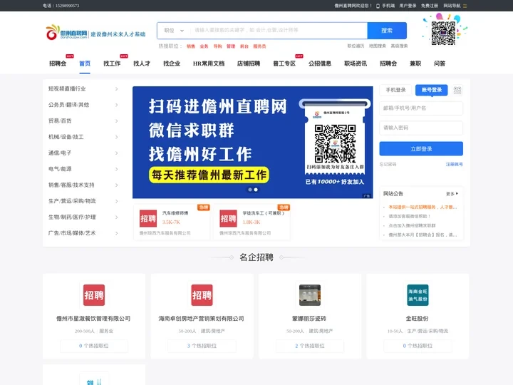Open 金旺股份 company logo
Viewport: 513px width, 385px height.
click(x=418, y=295)
